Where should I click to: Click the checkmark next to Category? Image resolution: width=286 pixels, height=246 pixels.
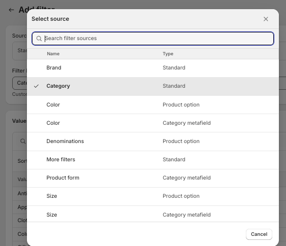(x=36, y=86)
